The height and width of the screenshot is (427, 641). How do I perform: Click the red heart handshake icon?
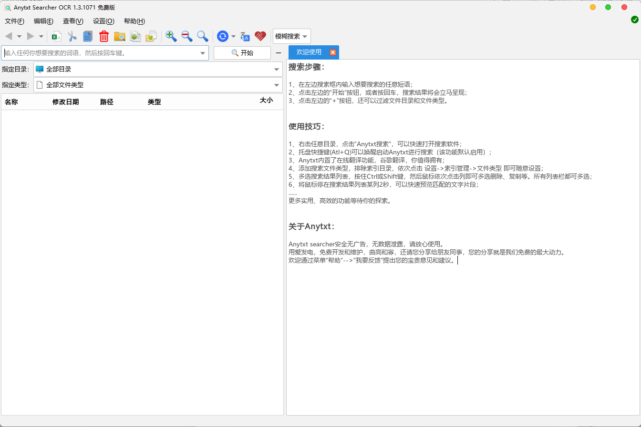point(260,36)
